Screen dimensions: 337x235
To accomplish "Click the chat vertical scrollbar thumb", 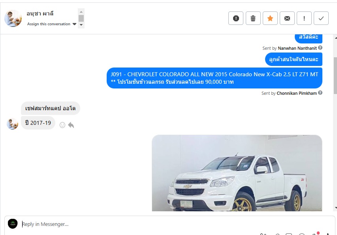I will (x=335, y=75).
